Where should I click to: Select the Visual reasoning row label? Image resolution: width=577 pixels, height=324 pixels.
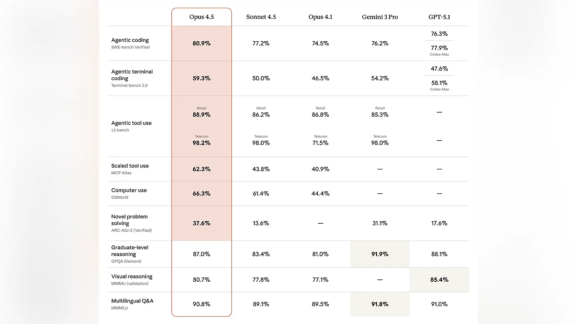132,276
